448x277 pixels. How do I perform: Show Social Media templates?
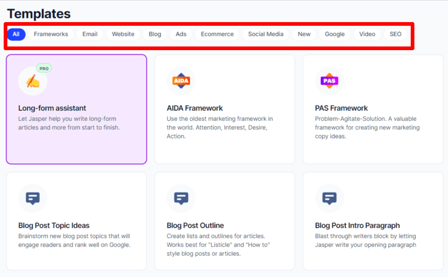coord(266,34)
